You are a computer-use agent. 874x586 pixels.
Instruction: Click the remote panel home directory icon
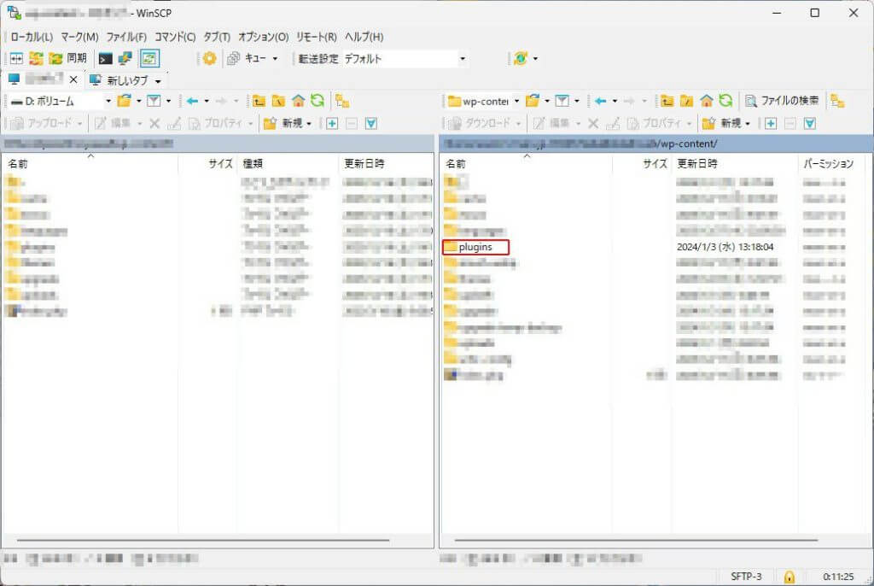click(x=707, y=101)
